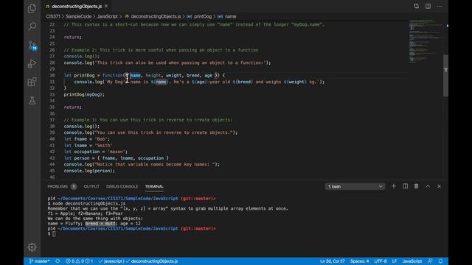Kill the terminal with the trash icon
The width and height of the screenshot is (472, 265).
coord(416,186)
